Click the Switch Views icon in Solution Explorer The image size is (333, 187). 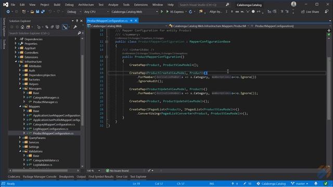coord(28,27)
